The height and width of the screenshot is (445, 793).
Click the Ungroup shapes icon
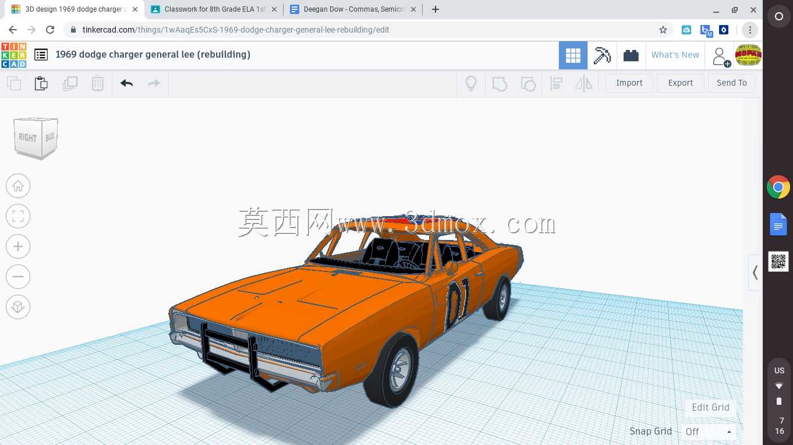(528, 84)
